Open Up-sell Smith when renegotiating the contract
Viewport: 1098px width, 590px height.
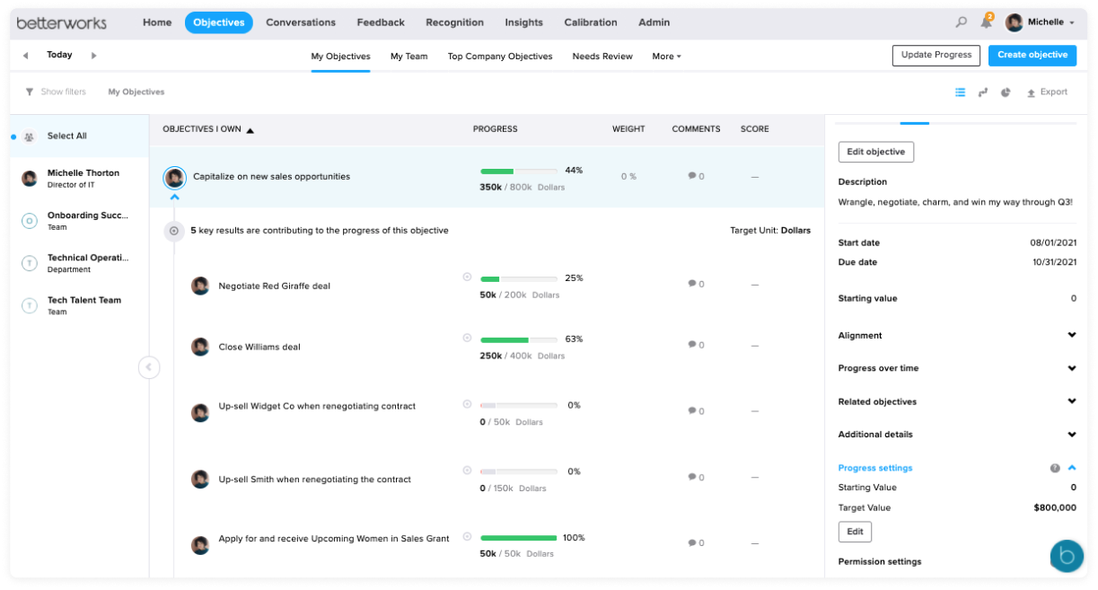coord(314,480)
